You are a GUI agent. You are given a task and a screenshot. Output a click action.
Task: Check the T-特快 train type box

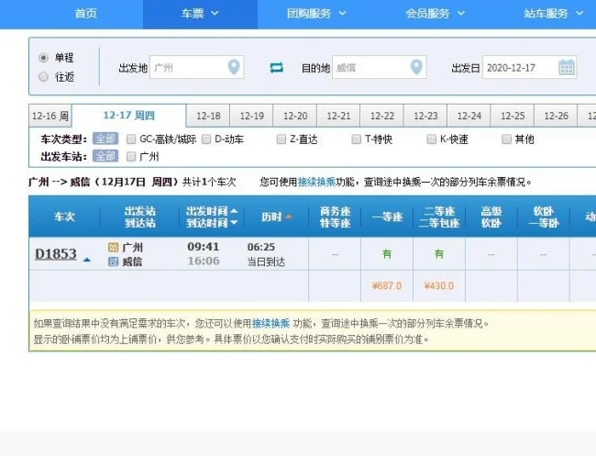[x=356, y=139]
